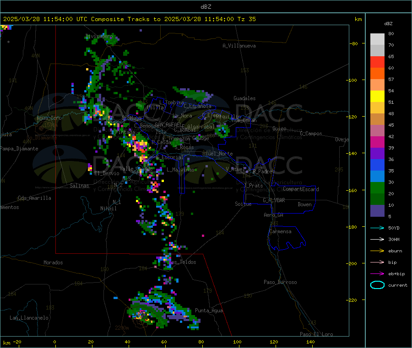
Task: Click the -80 km axis tick label
Action: (x=353, y=43)
